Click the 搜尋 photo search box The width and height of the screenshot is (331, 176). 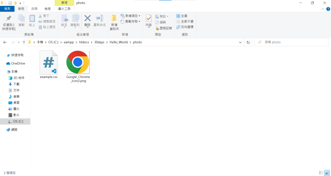tap(291, 42)
